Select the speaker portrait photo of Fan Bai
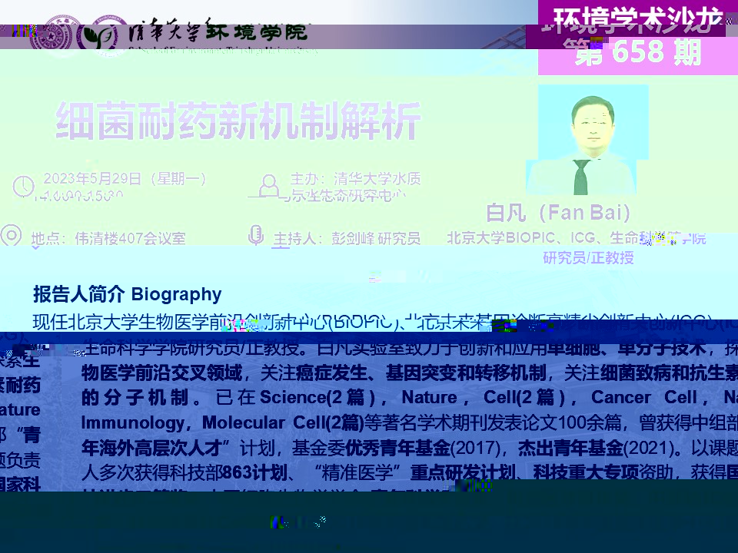738x553 pixels. pos(586,140)
